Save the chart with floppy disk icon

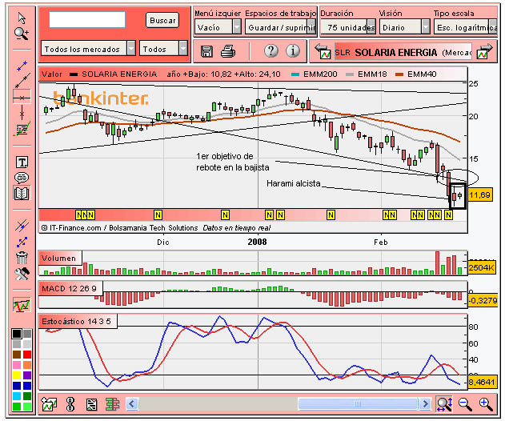pyautogui.click(x=206, y=51)
